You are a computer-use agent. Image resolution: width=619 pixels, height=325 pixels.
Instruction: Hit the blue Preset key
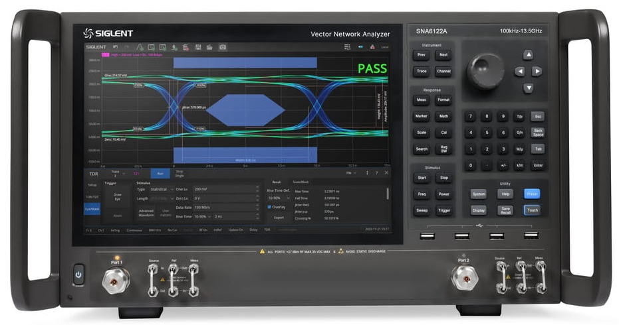click(x=532, y=194)
